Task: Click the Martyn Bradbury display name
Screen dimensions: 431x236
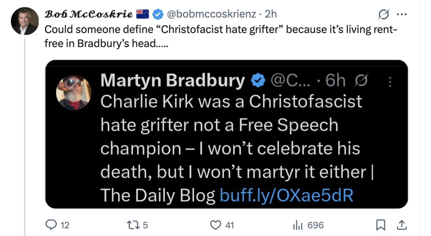Action: click(172, 81)
